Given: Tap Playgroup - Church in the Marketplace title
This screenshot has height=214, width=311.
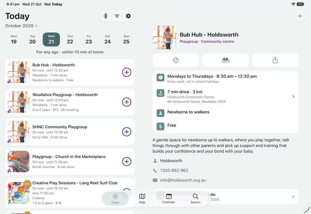Looking at the screenshot, I should (69, 157).
